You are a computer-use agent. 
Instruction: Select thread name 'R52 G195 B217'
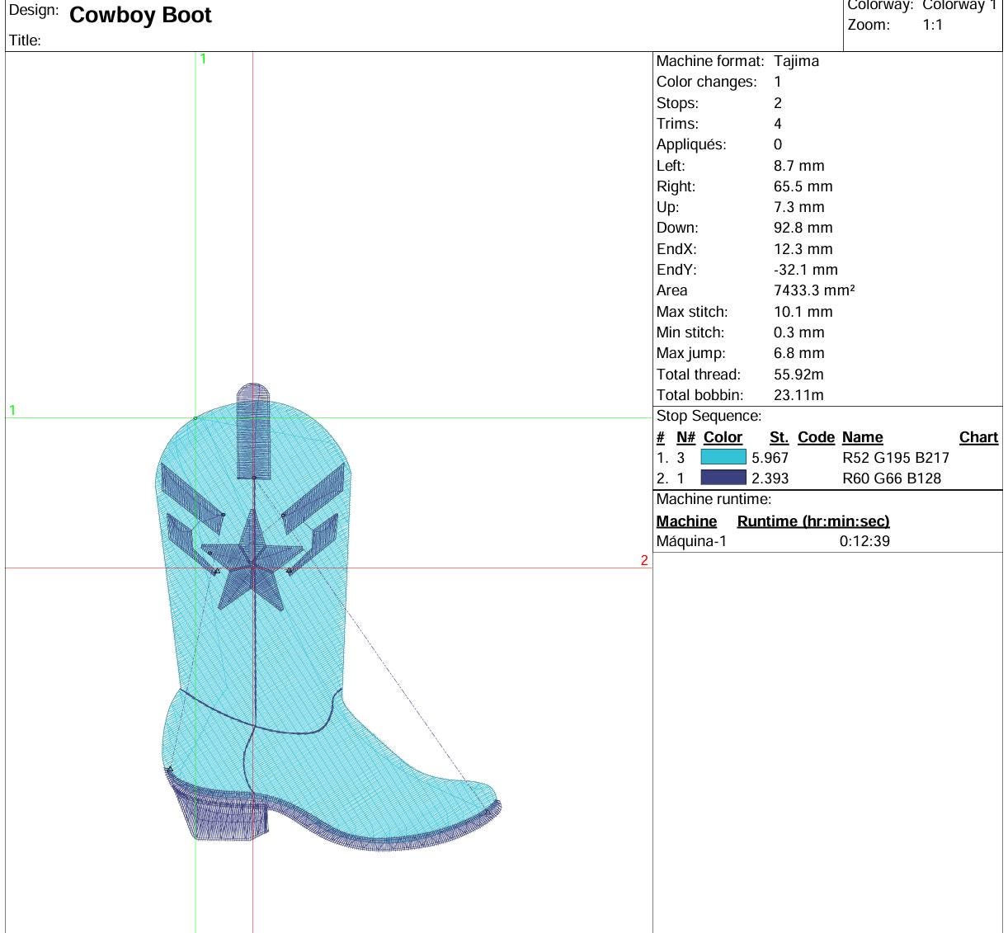tap(896, 458)
